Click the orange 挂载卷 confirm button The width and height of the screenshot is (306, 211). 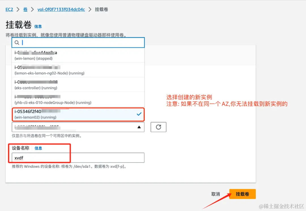pyautogui.click(x=242, y=194)
